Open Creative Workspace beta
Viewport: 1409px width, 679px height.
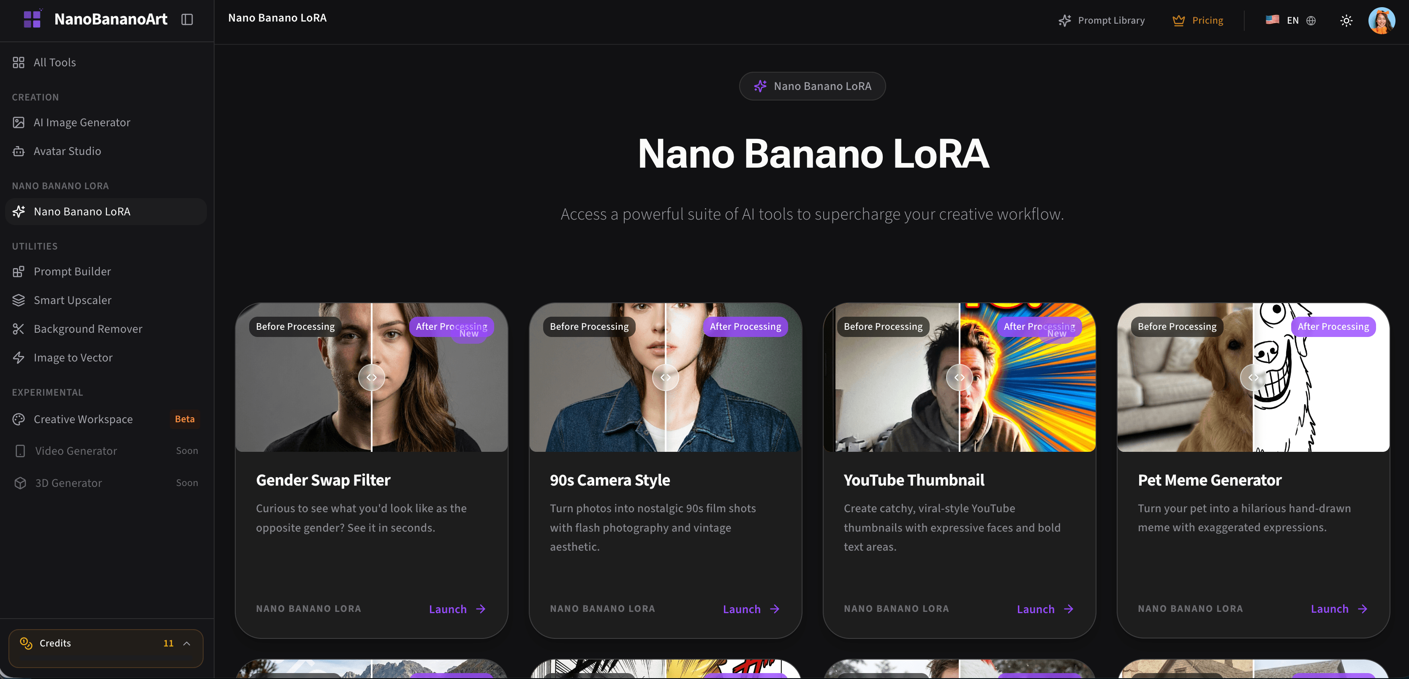[83, 419]
